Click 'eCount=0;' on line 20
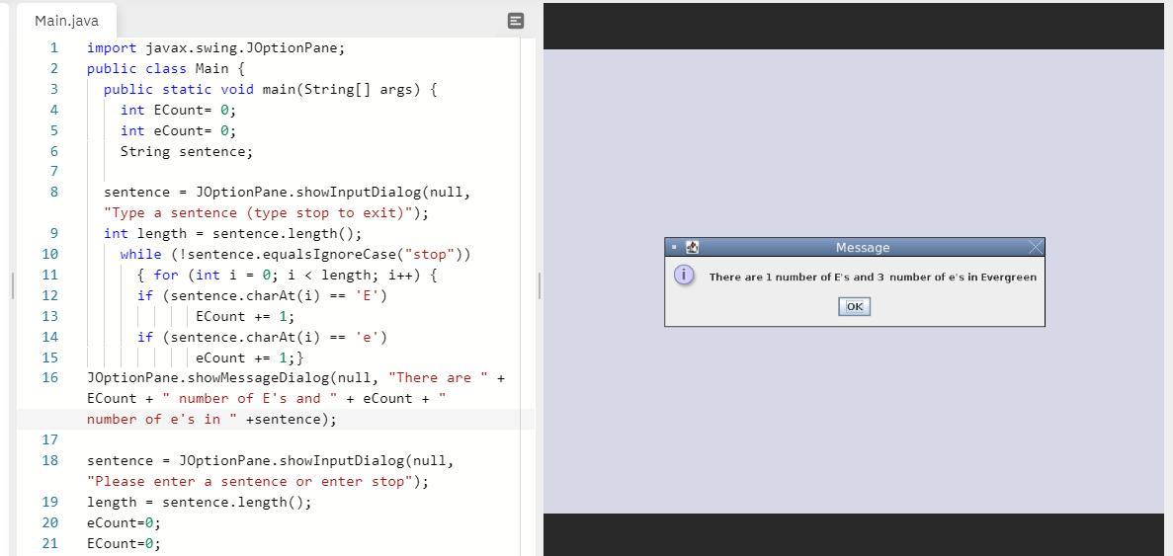The width and height of the screenshot is (1173, 556). pos(125,522)
